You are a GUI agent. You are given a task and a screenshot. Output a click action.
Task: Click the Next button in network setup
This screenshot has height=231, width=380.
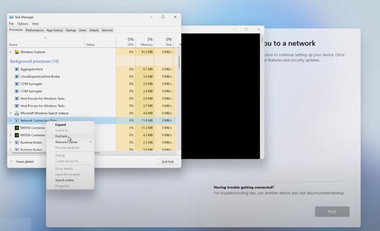(332, 212)
